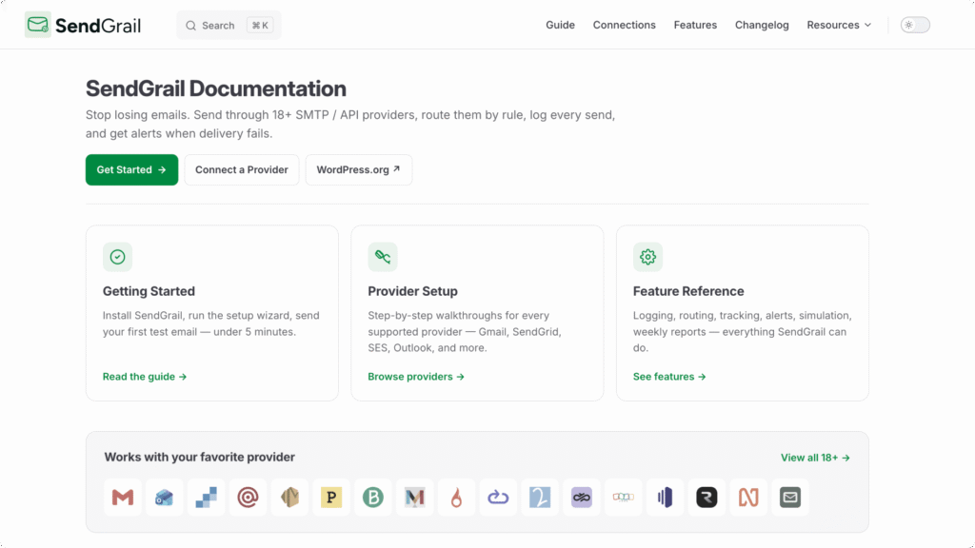Click the View all 18+ link

pos(815,458)
